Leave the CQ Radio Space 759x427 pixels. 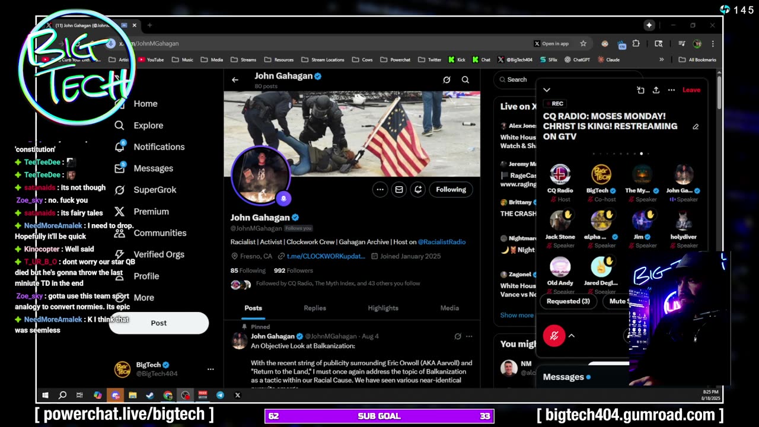coord(691,90)
